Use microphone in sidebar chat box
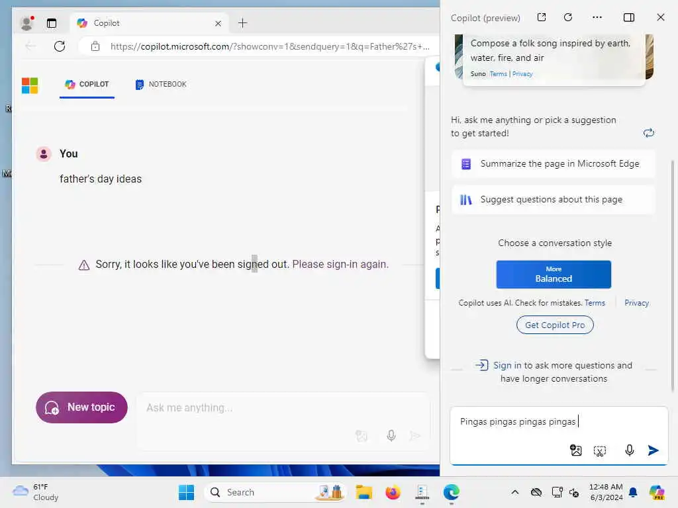 (630, 450)
